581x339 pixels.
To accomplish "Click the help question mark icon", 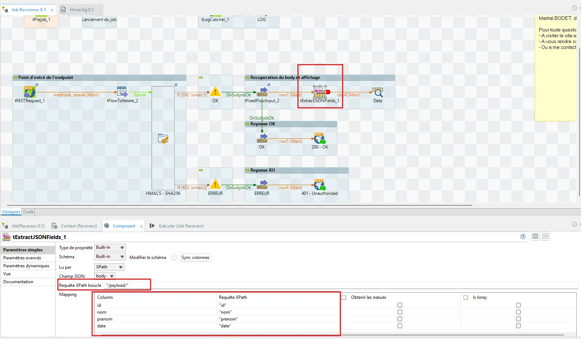I will (x=523, y=237).
